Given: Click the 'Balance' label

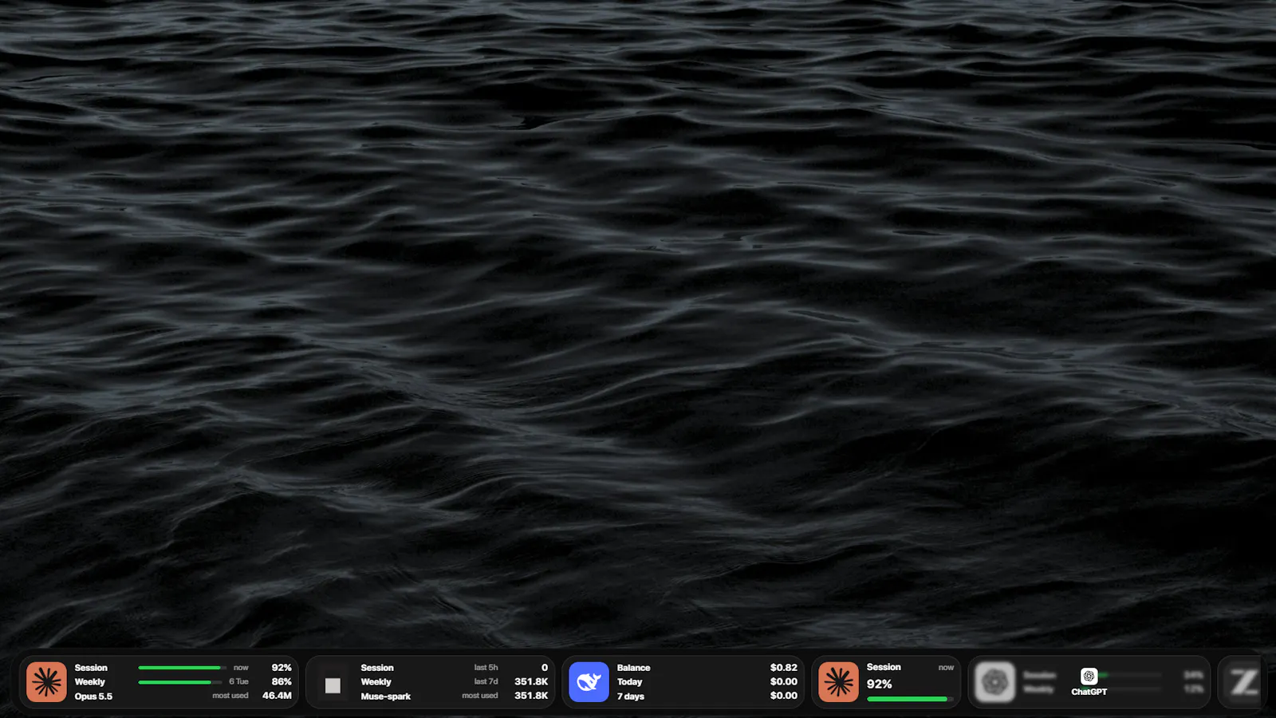Looking at the screenshot, I should click(633, 668).
